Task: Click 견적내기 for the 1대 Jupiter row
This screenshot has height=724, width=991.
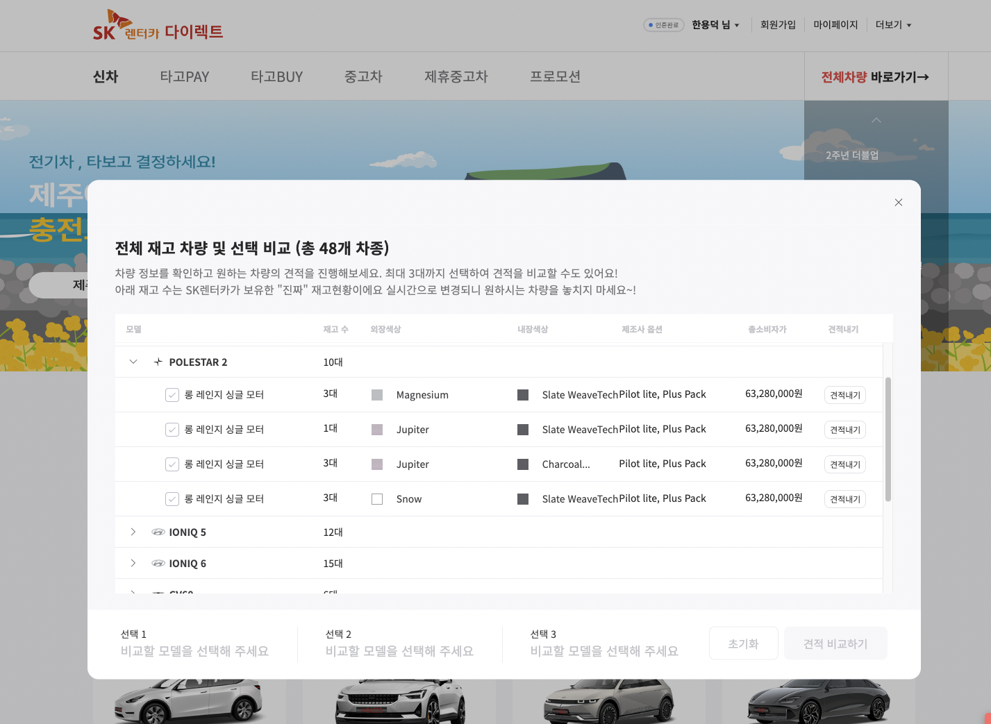Action: [x=845, y=430]
